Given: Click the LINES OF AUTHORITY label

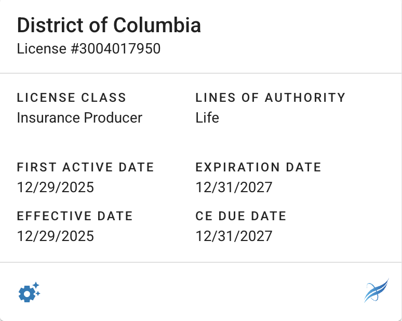Looking at the screenshot, I should 271,98.
